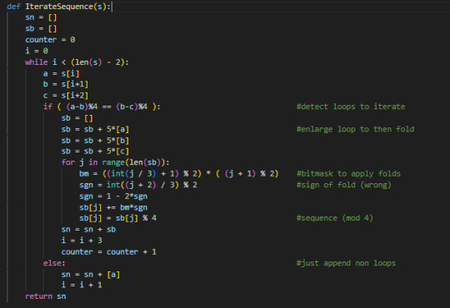Screen dimensions: 450x308
Task: Click the line 'sb = sb + 5*[a]'
Action: click(x=95, y=129)
